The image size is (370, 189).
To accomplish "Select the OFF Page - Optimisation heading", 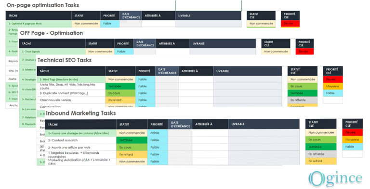I will (52, 33).
